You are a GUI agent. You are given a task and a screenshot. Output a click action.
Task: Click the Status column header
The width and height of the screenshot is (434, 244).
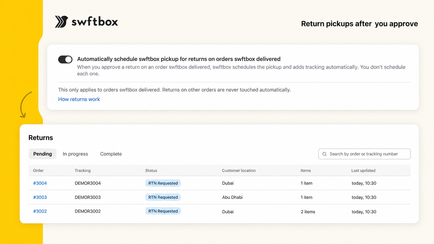pyautogui.click(x=151, y=171)
